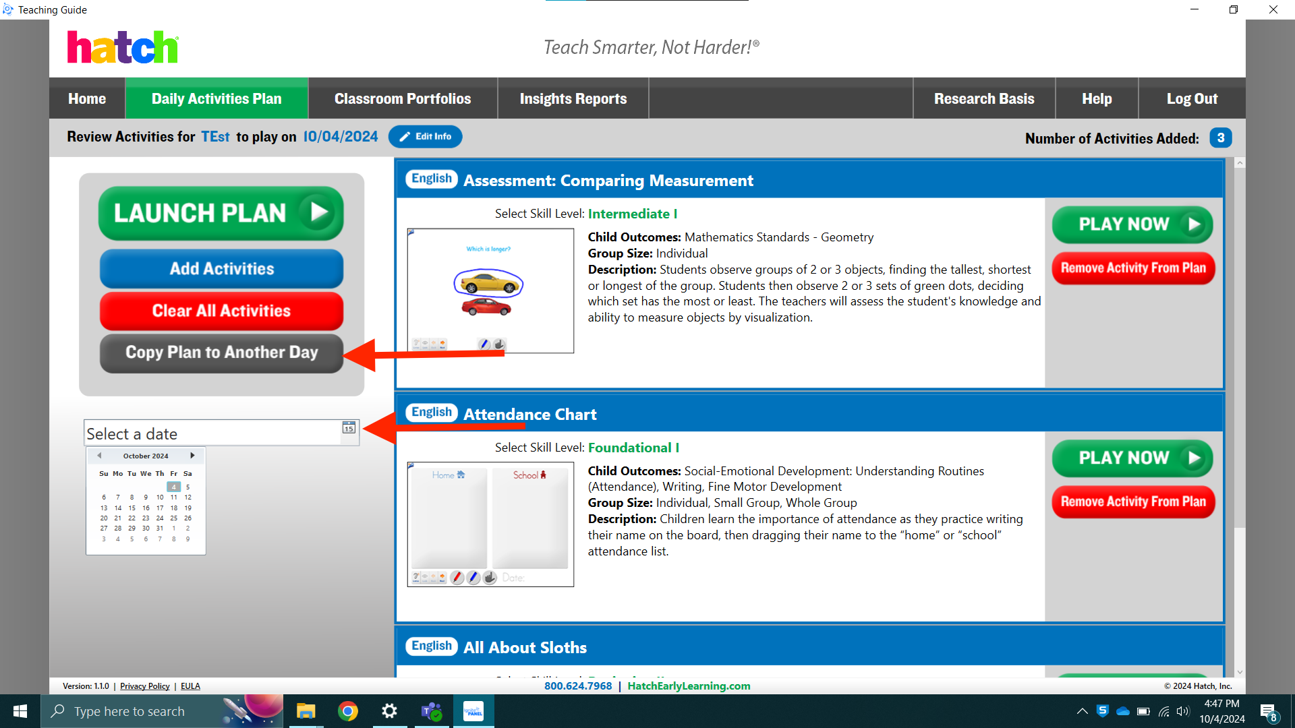Remove Comparing Measurement from plan

pyautogui.click(x=1133, y=268)
